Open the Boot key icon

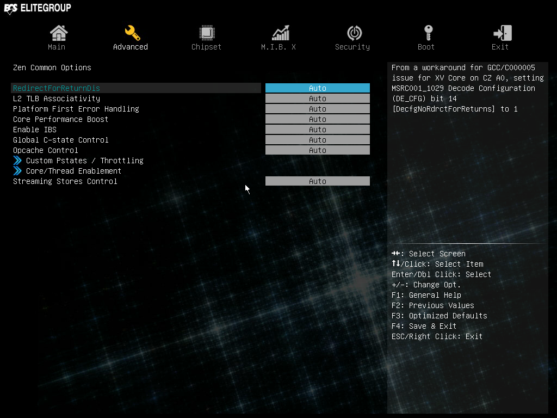pyautogui.click(x=429, y=33)
